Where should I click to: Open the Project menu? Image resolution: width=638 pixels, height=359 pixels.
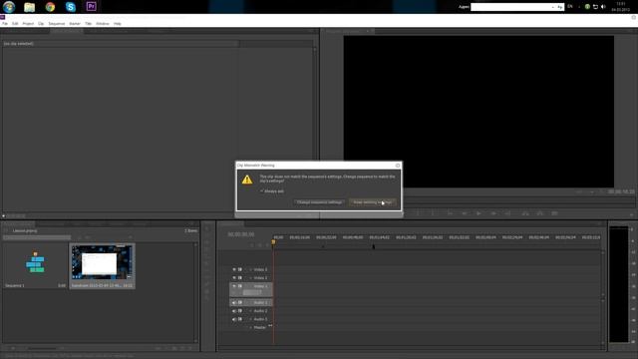pos(28,24)
